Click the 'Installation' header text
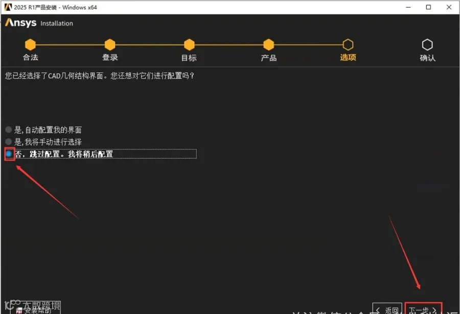 point(57,24)
